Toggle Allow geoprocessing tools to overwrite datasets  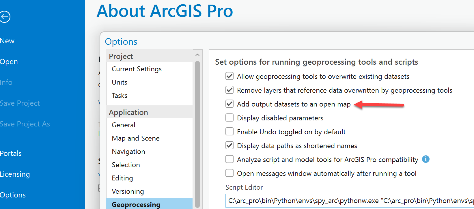229,76
